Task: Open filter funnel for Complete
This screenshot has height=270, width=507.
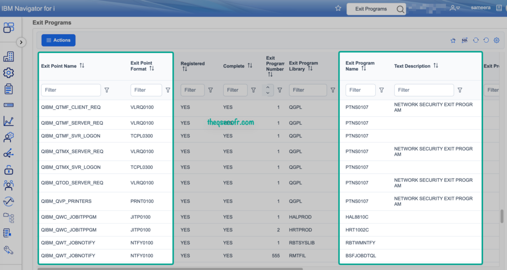Action: pos(253,90)
